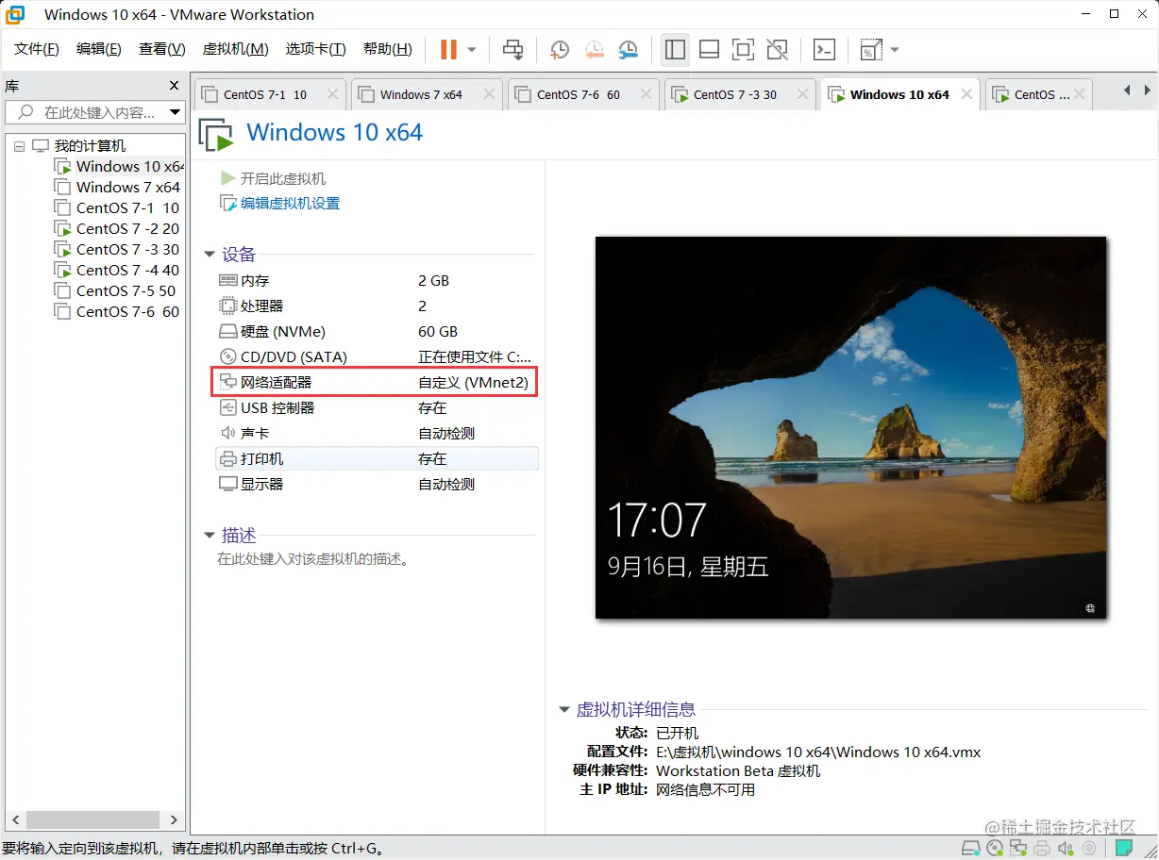Open the Snapshot Manager
The height and width of the screenshot is (860, 1159).
click(x=628, y=49)
